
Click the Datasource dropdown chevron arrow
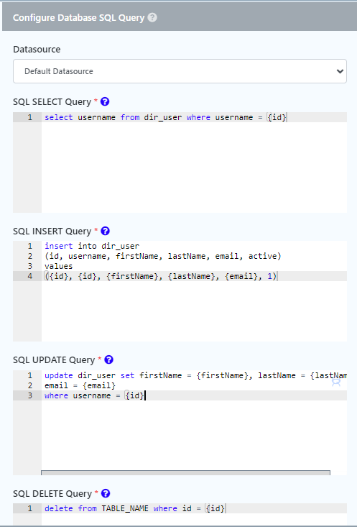click(x=340, y=71)
